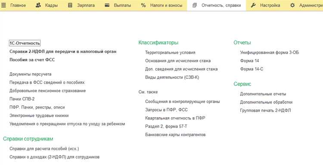Switch to the Главное section
The image size is (323, 165).
tap(18, 5)
